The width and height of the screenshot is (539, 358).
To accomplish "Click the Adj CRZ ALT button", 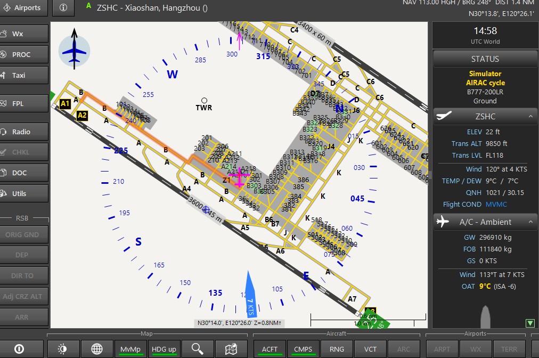I will pos(24,296).
